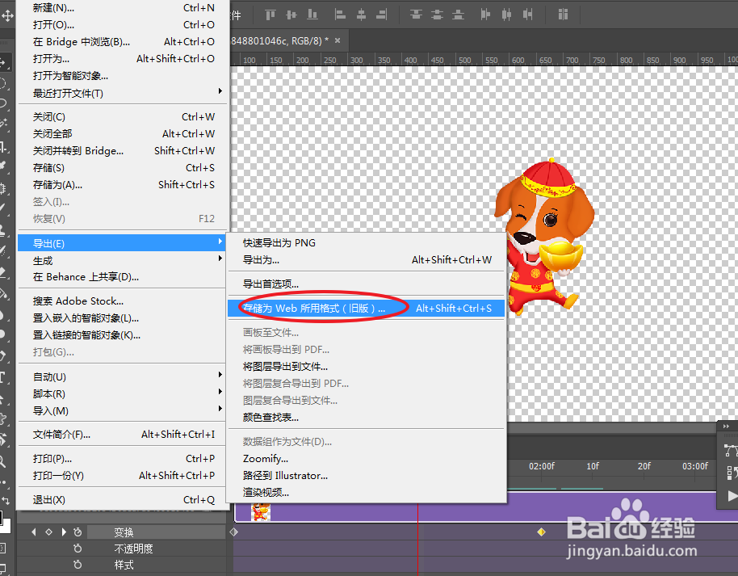Select 将图层导出到文件...
The height and width of the screenshot is (576, 738).
click(x=367, y=367)
